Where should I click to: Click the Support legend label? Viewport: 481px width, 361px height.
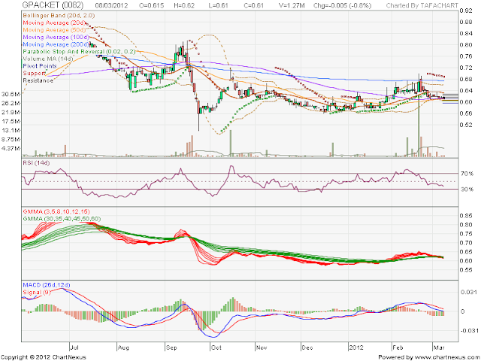tap(34, 74)
